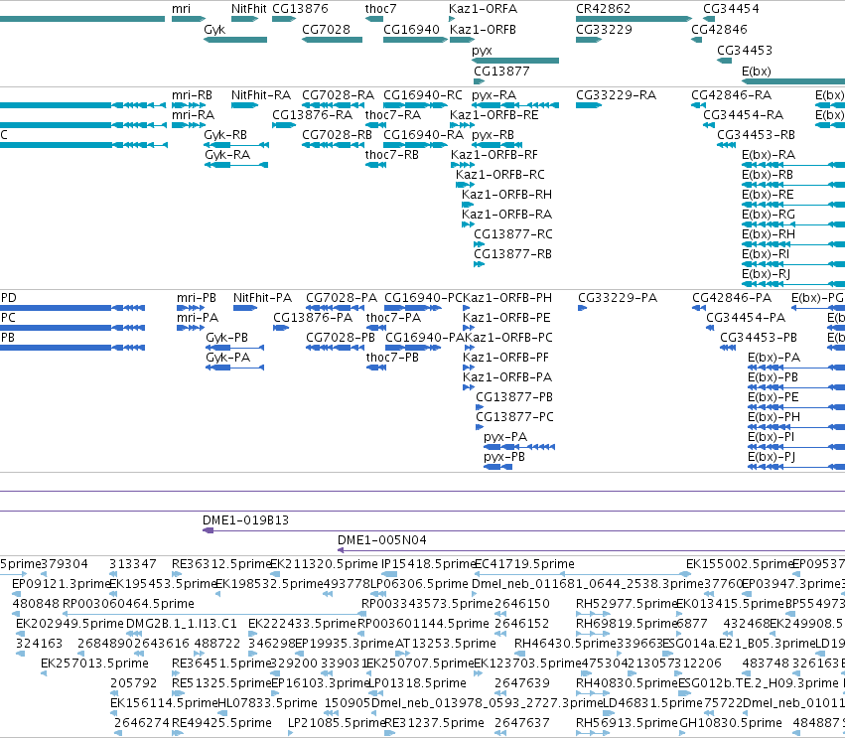Select protein CG34453-PB

(x=728, y=348)
